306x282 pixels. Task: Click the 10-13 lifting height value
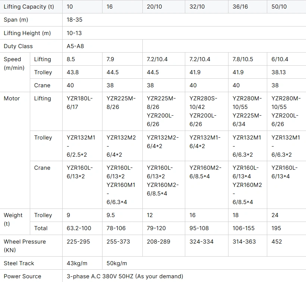click(x=74, y=33)
